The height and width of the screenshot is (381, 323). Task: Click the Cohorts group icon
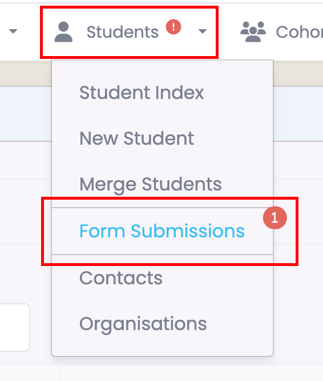pos(253,32)
